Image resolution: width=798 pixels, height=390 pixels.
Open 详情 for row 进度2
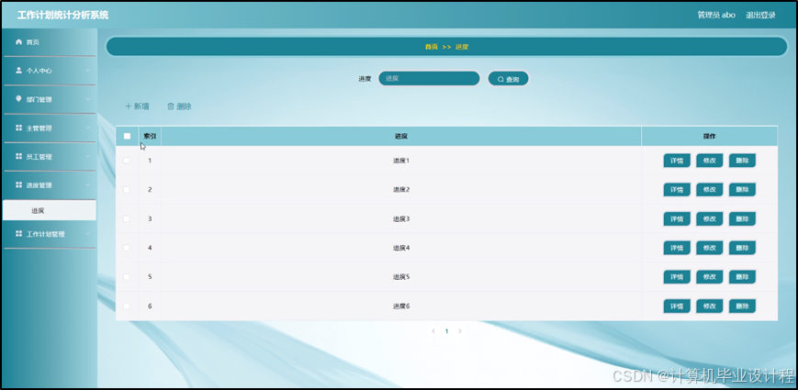point(677,189)
